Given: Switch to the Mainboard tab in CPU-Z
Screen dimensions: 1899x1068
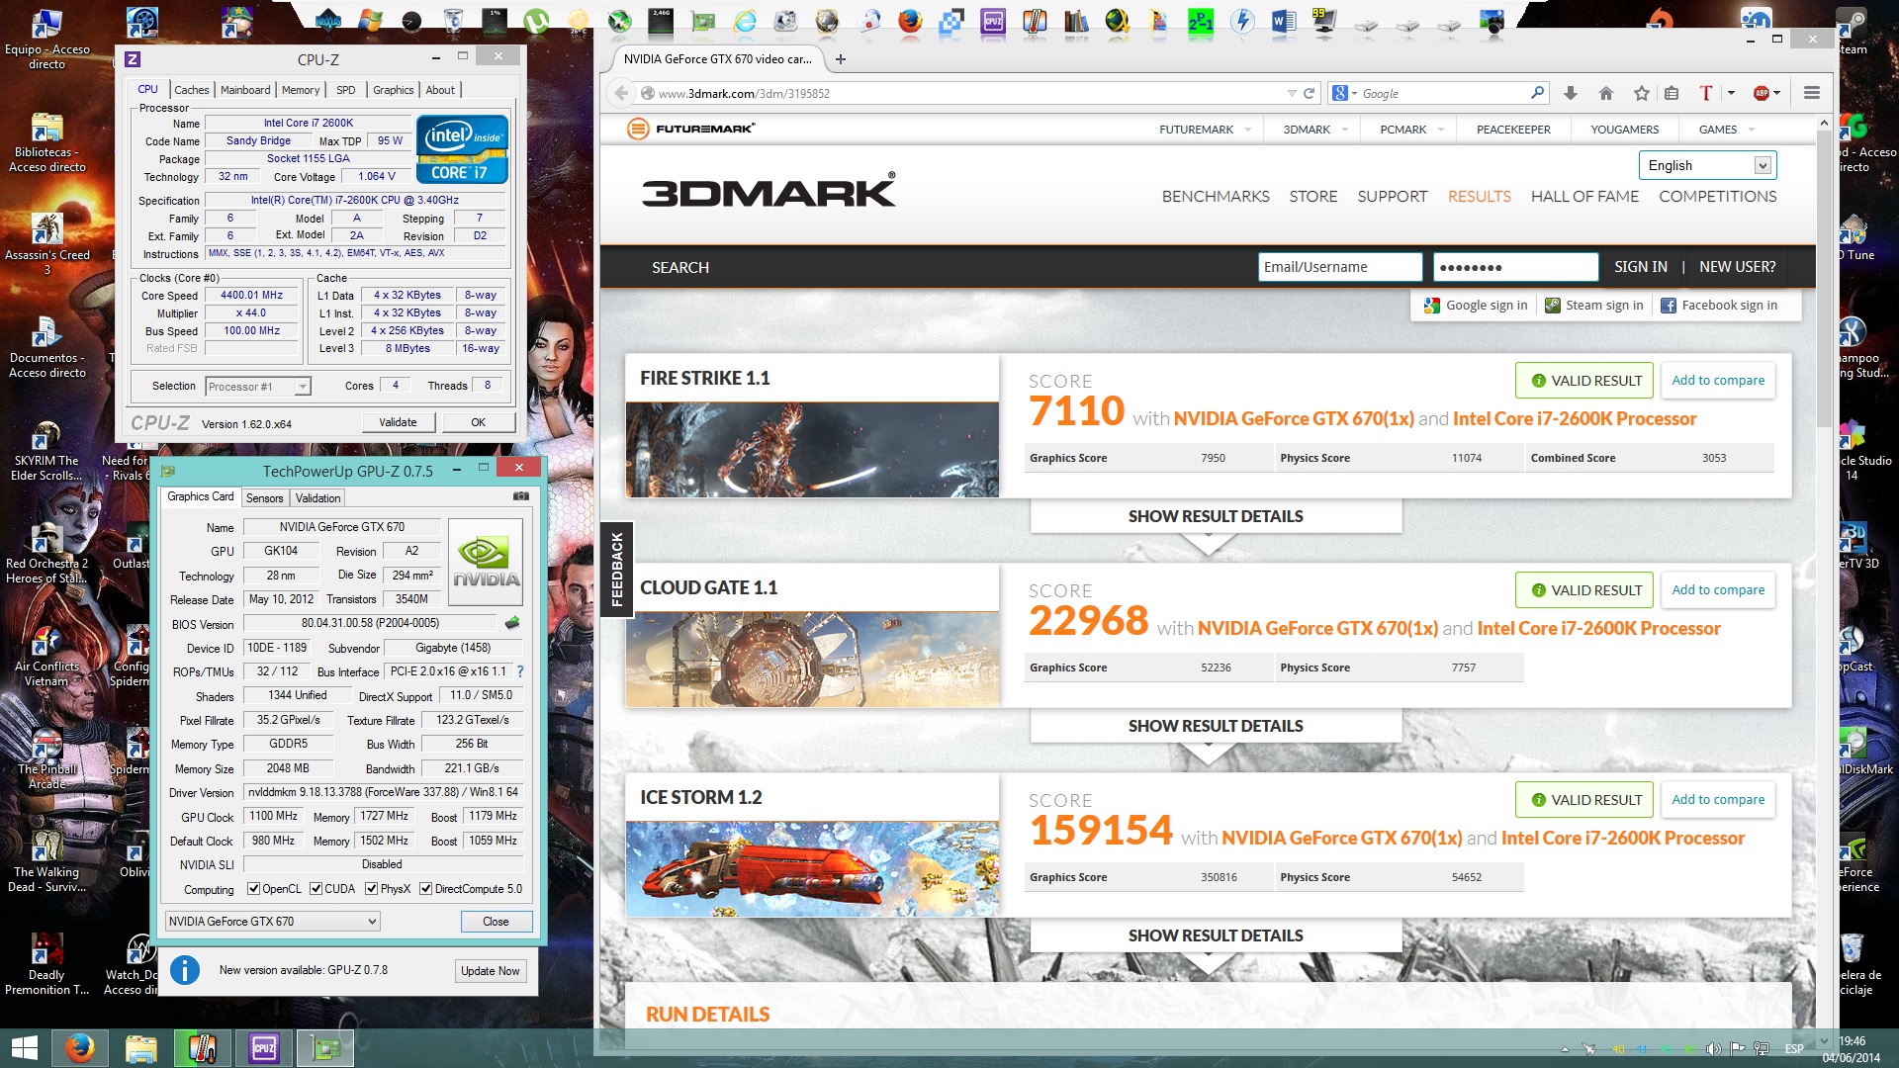Looking at the screenshot, I should coord(245,90).
